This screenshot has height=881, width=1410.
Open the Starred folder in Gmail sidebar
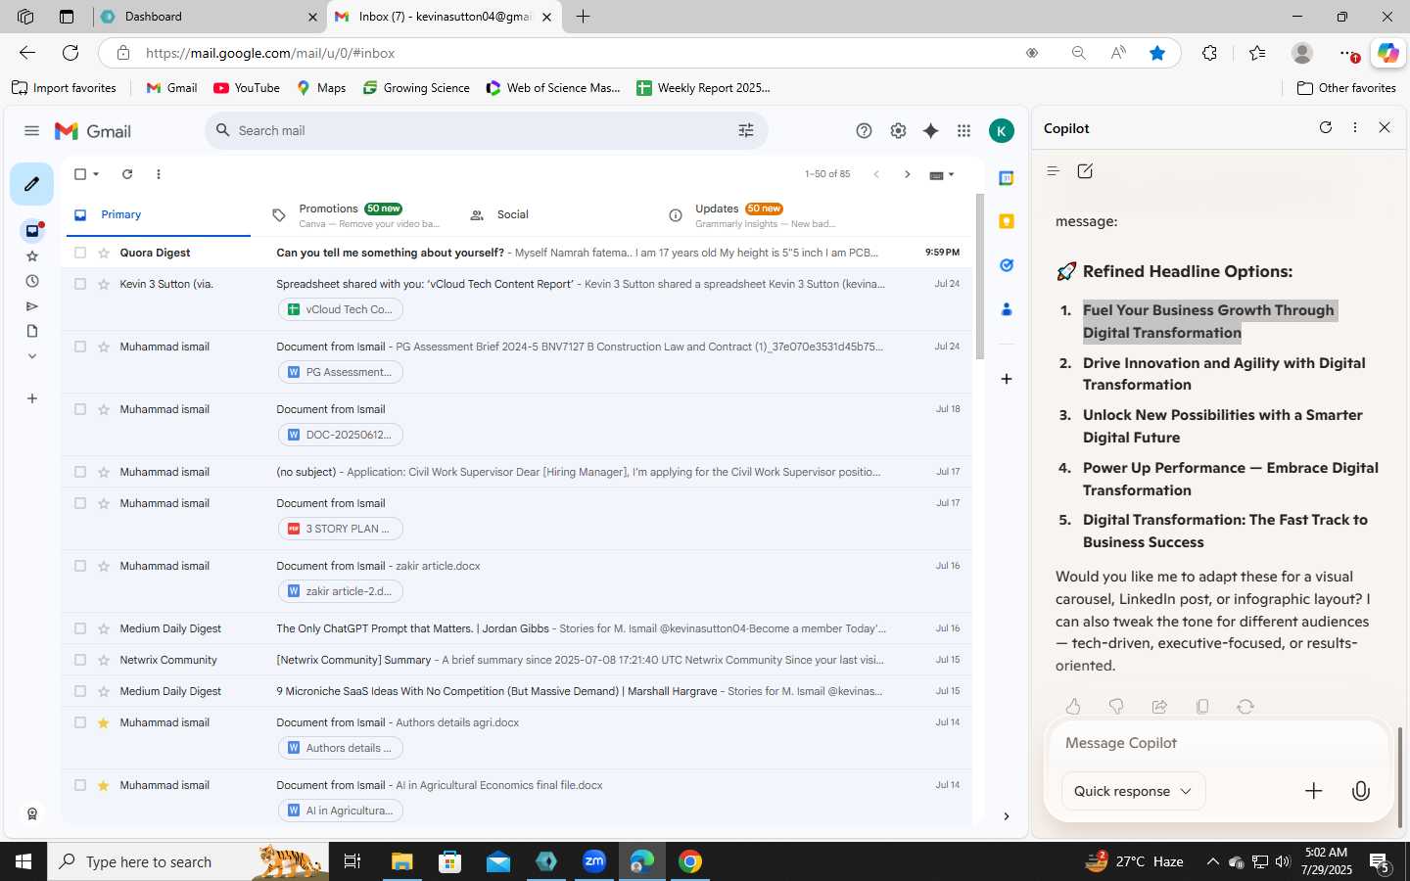pos(32,256)
